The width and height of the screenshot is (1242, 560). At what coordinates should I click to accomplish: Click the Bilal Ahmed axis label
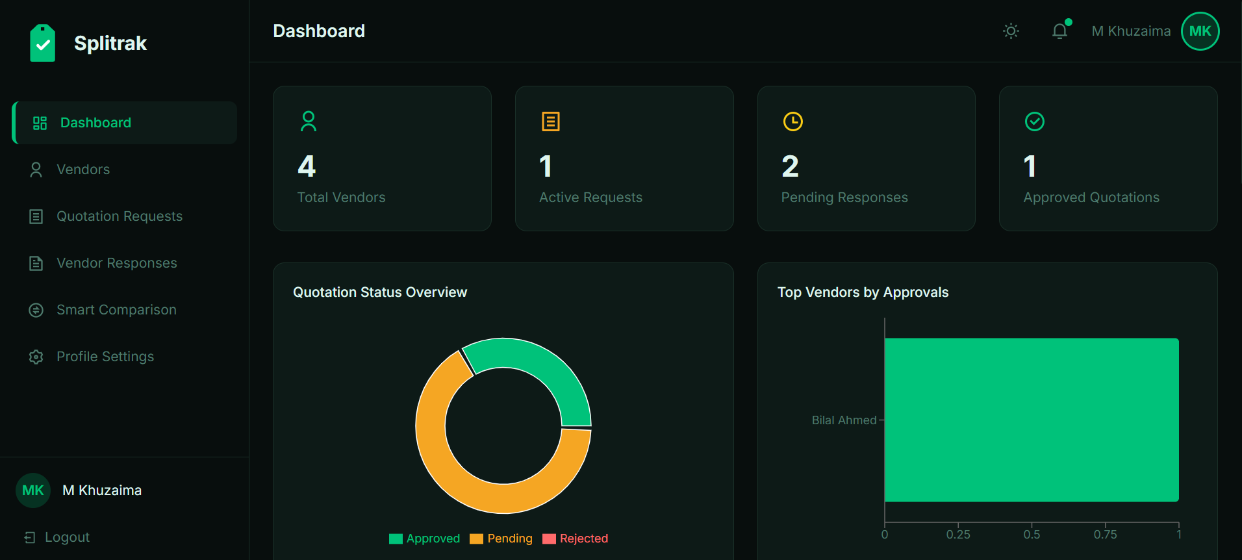(844, 420)
